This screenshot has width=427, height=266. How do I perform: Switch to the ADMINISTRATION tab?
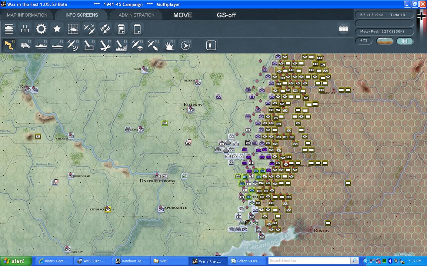tap(136, 15)
